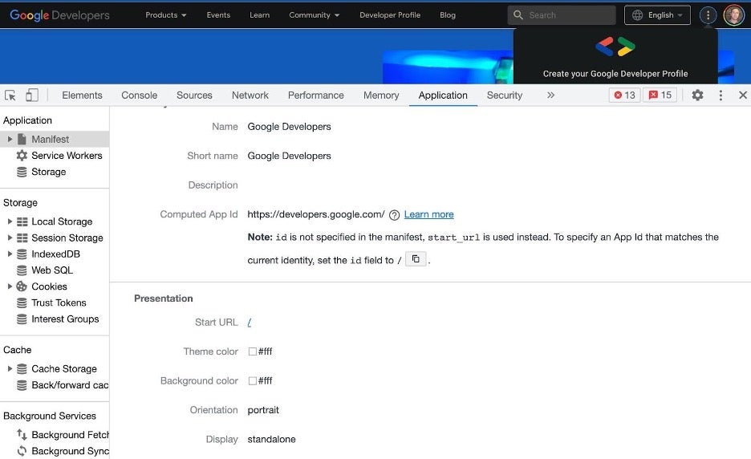
Task: Click the Start URL slash link
Action: tap(250, 323)
